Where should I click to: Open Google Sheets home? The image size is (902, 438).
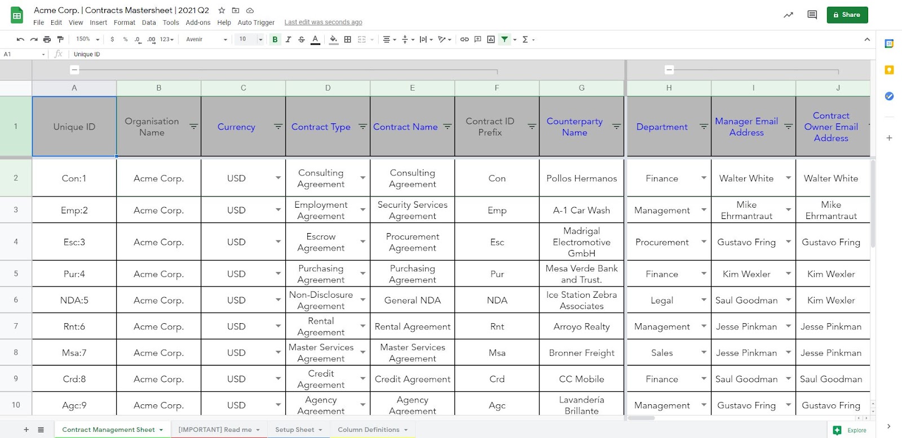17,15
